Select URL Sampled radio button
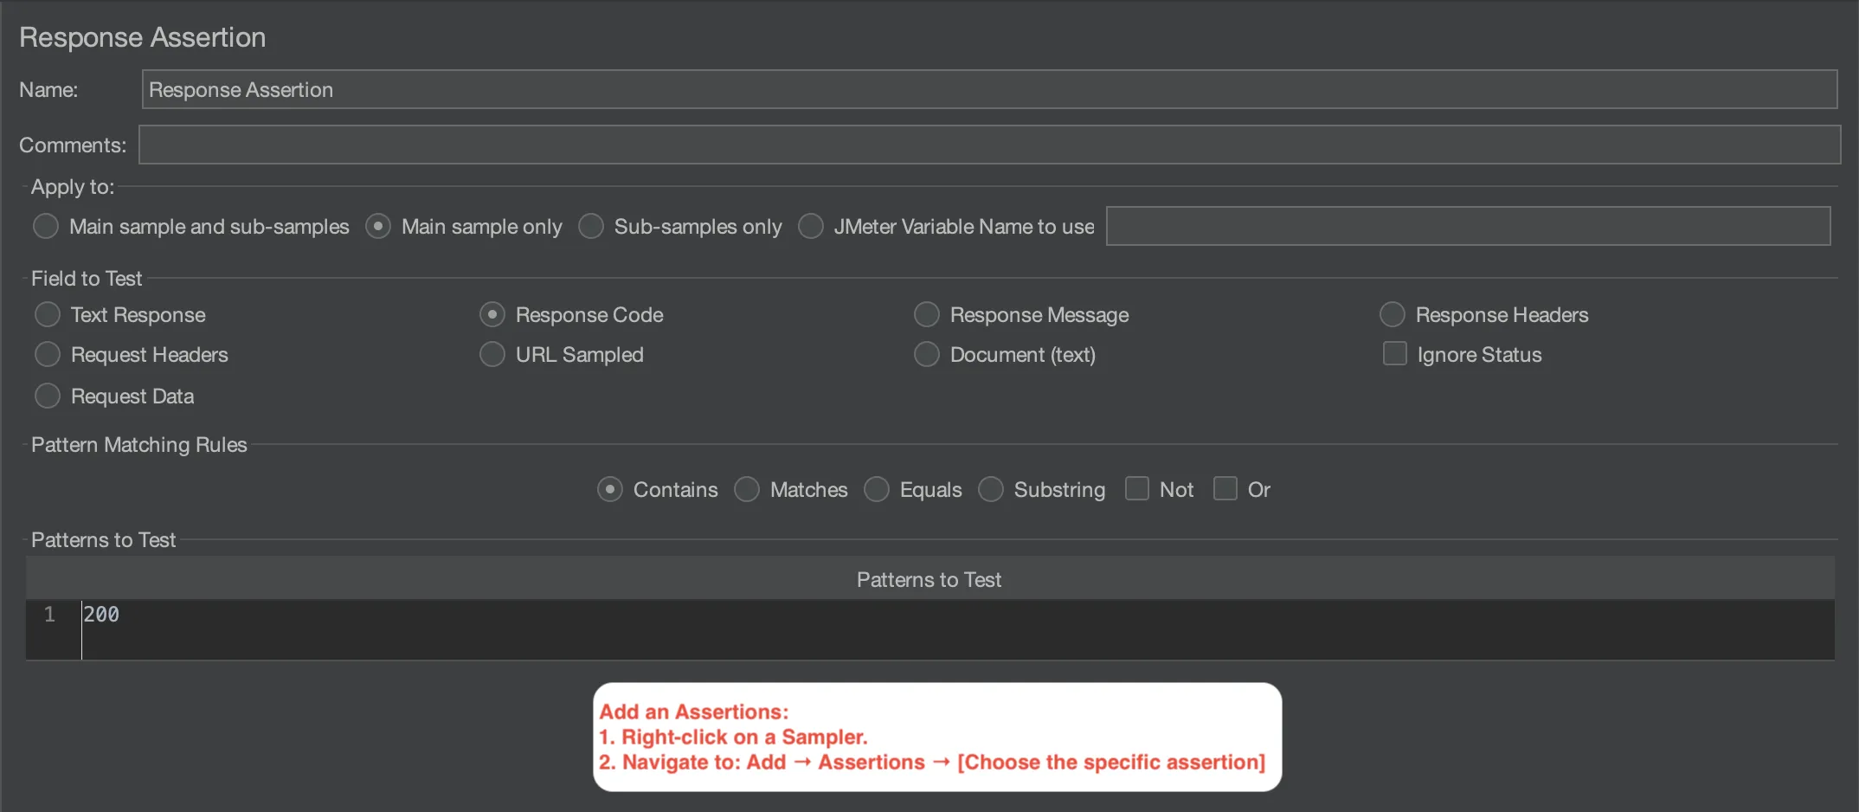 tap(492, 355)
